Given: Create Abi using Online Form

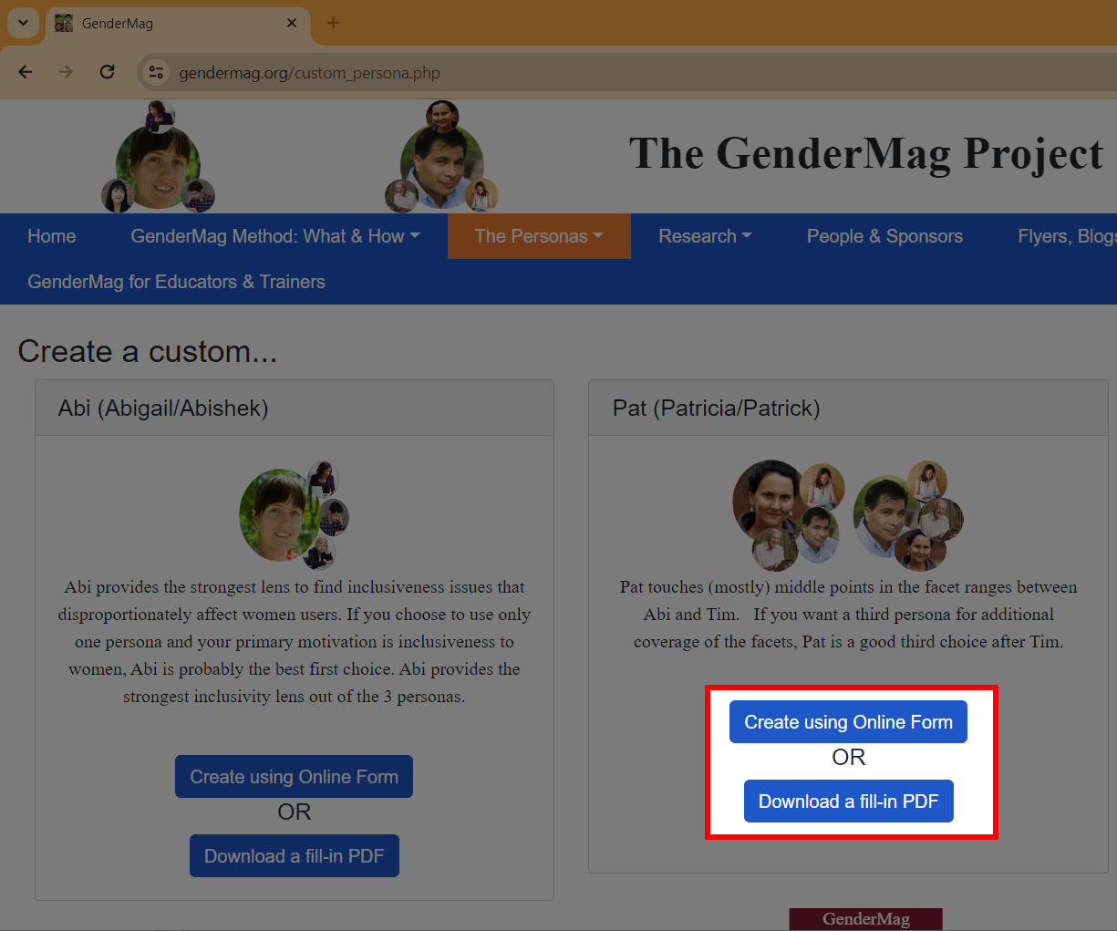Looking at the screenshot, I should (294, 777).
